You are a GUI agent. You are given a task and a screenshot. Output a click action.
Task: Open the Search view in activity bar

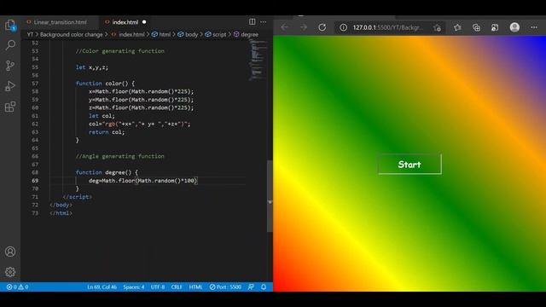click(x=10, y=45)
